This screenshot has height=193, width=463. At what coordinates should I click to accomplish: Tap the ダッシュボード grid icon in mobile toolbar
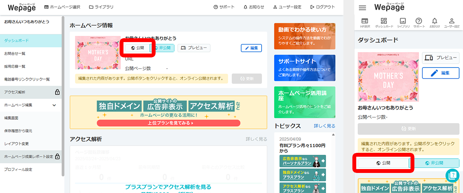pyautogui.click(x=384, y=22)
